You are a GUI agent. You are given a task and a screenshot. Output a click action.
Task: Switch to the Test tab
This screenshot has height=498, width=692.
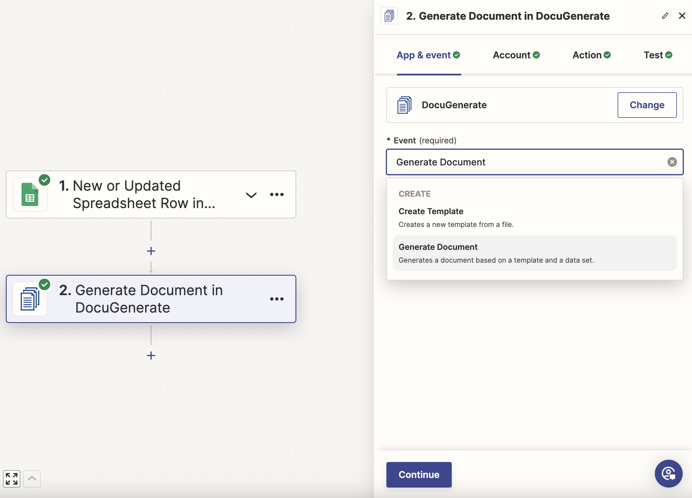(x=658, y=55)
